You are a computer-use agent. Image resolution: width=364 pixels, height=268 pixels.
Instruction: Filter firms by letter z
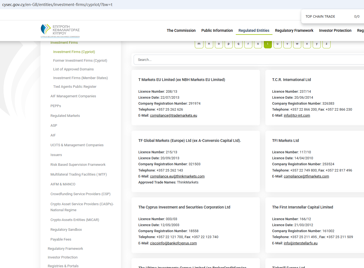coord(326,44)
